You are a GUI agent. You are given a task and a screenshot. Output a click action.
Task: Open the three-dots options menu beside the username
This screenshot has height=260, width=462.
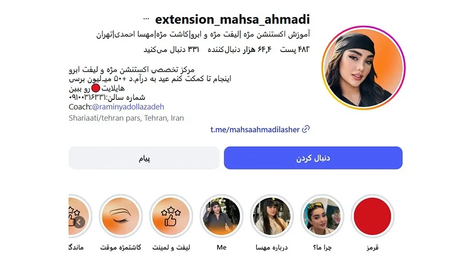coord(146,19)
